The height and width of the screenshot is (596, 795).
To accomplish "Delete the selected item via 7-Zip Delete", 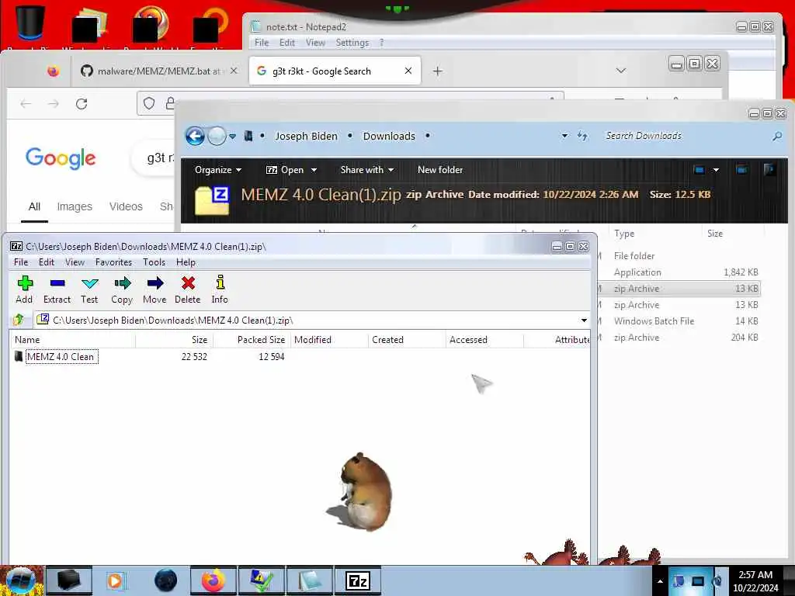I will click(188, 290).
